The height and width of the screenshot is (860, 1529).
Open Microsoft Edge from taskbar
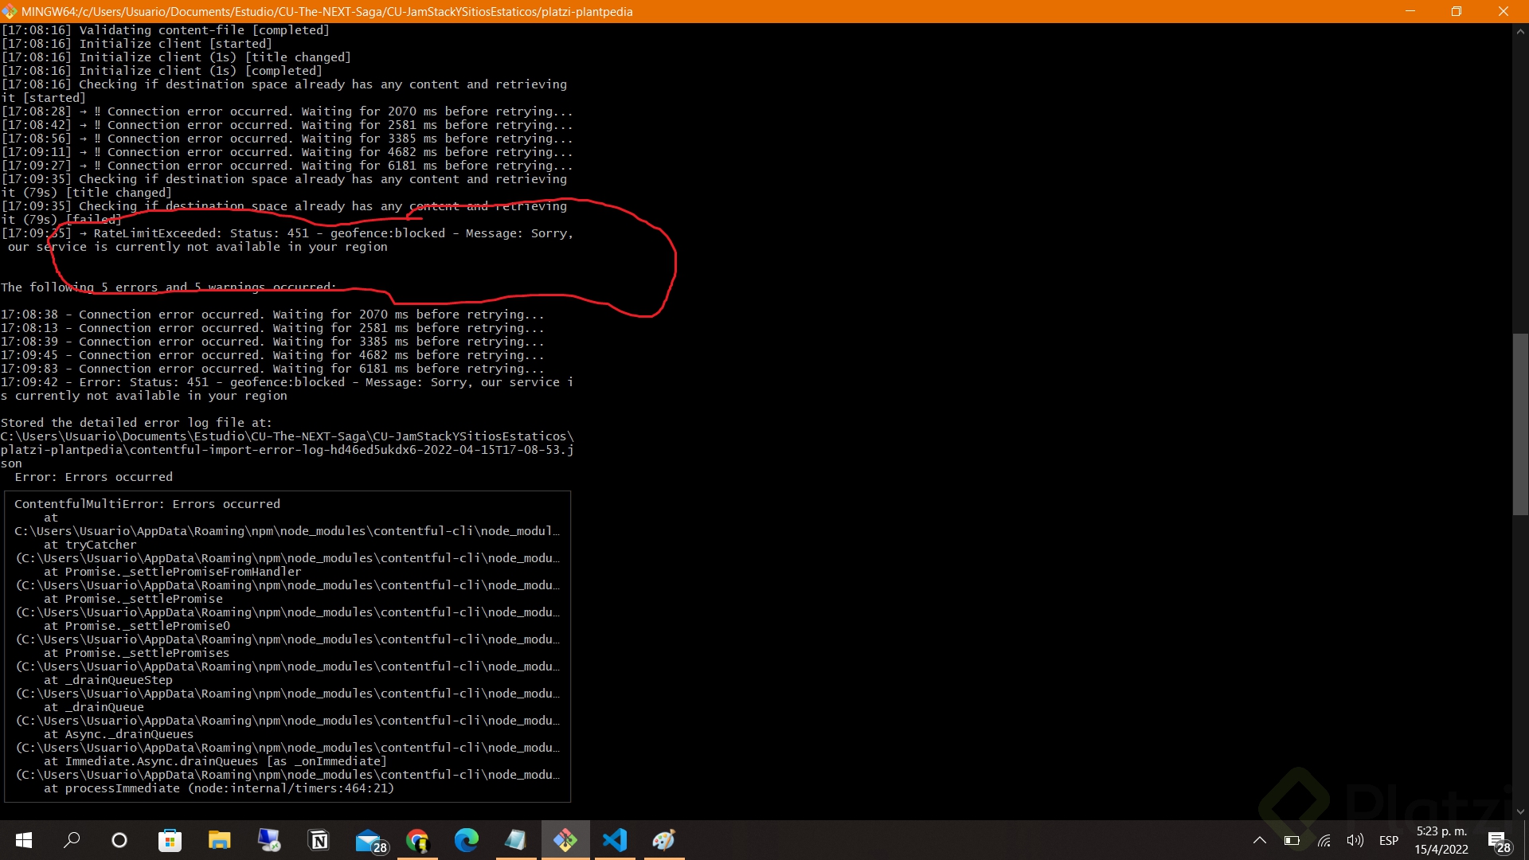[467, 840]
